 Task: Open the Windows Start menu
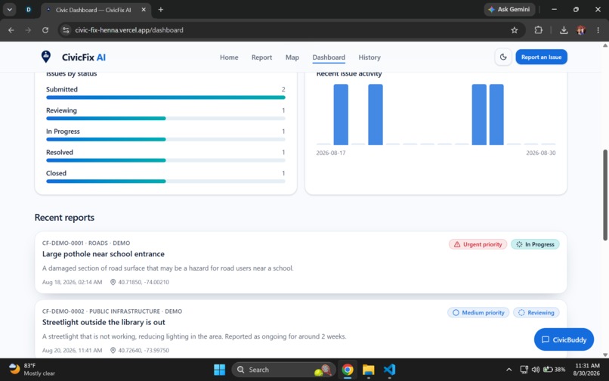[219, 370]
